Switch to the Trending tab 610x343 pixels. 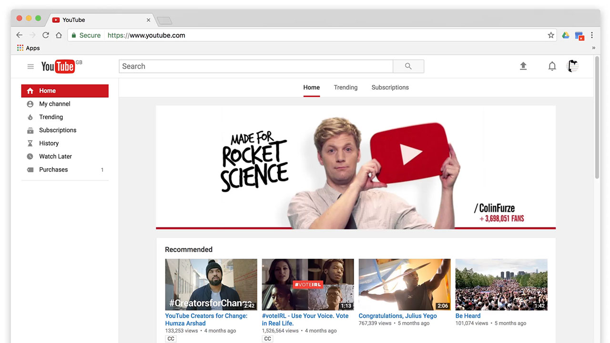point(346,88)
